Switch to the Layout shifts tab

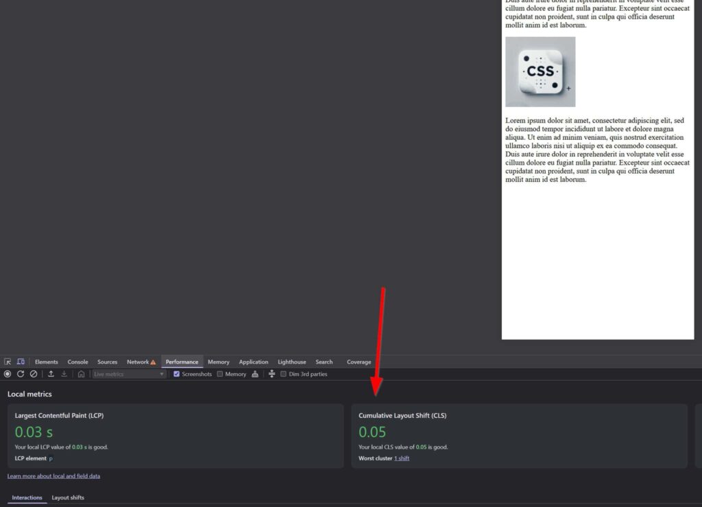68,497
